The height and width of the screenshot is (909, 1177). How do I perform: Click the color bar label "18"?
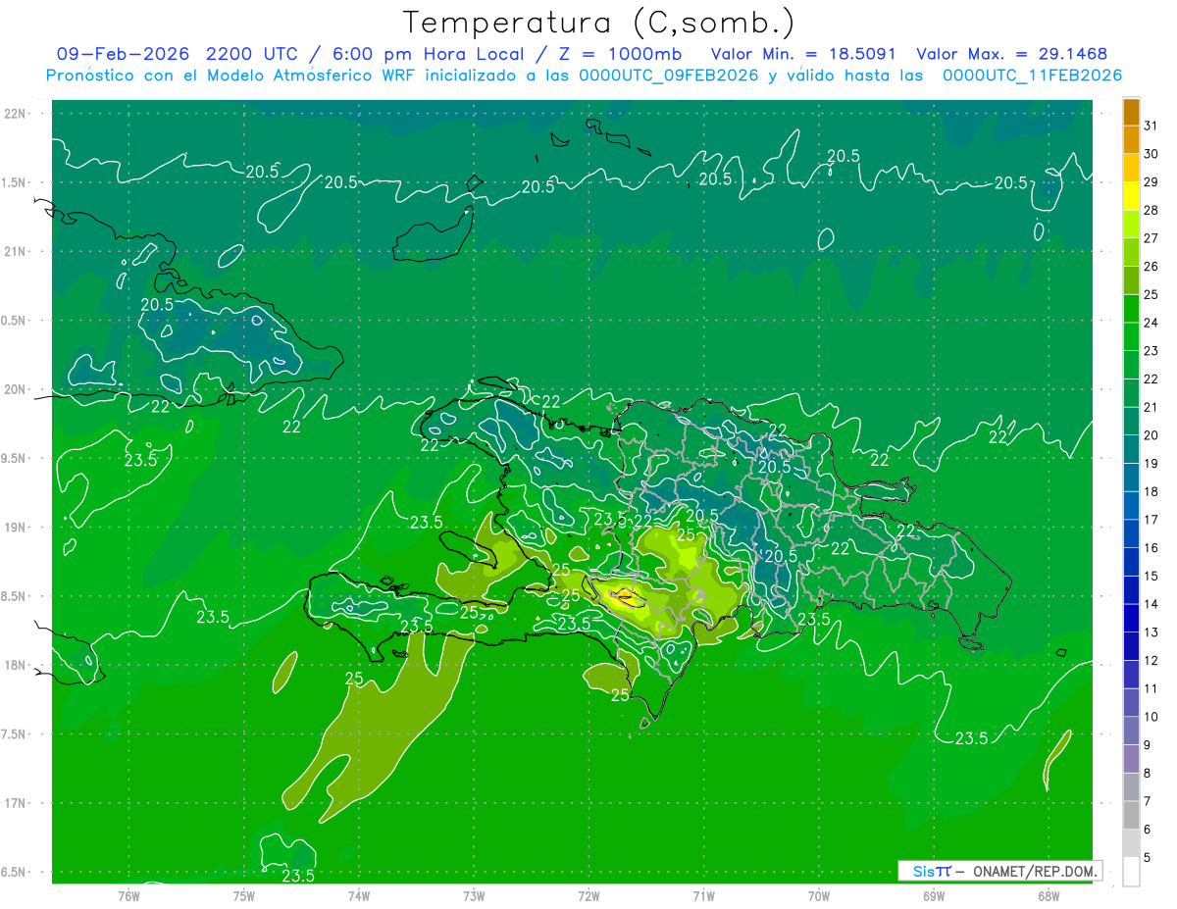[x=1151, y=491]
